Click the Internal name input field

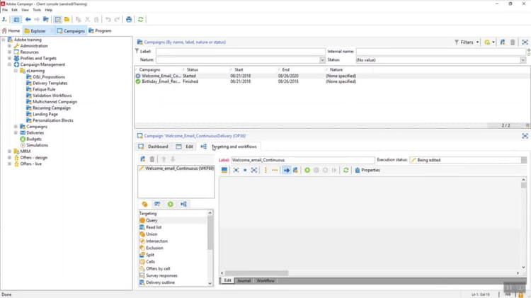pos(440,52)
